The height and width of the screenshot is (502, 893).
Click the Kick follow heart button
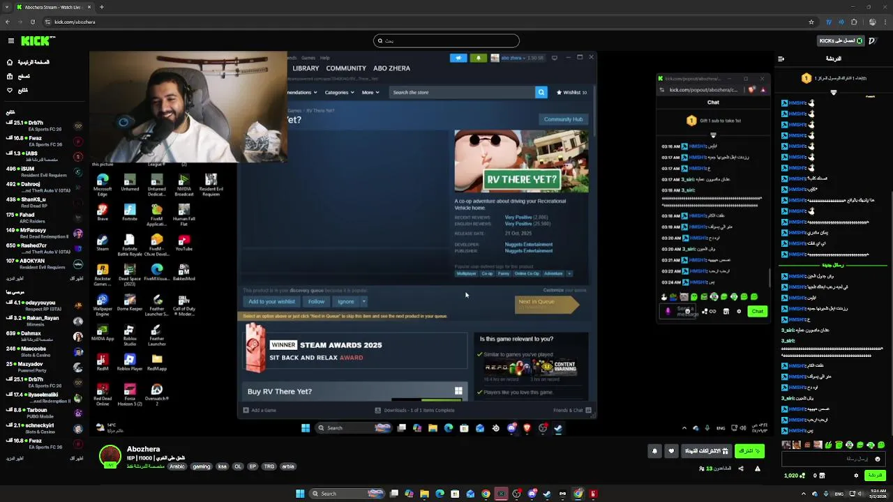coord(671,451)
